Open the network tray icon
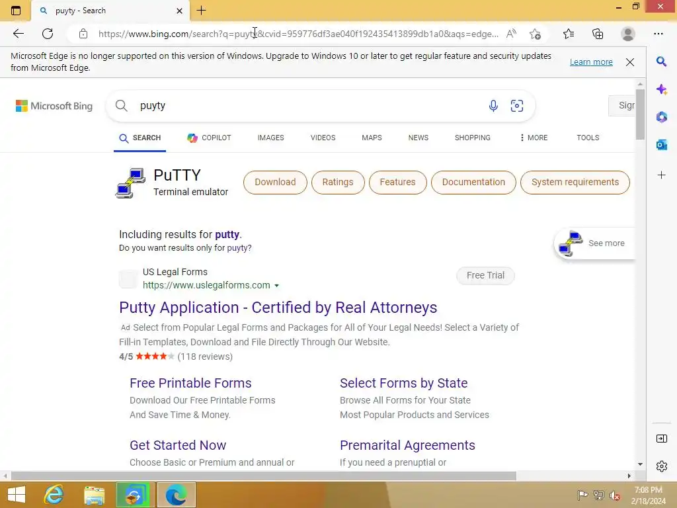Viewport: 677px width, 508px height. click(598, 495)
